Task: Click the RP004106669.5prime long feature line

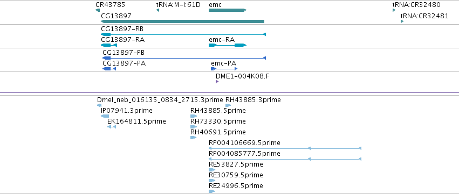Action: coord(285,148)
